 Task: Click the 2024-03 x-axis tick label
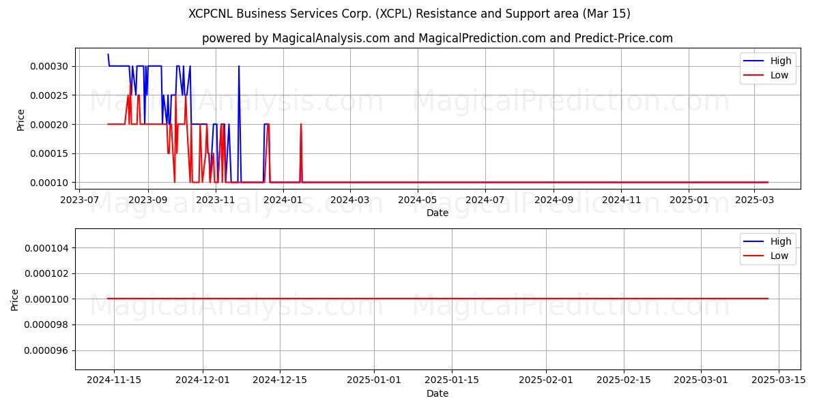(349, 200)
